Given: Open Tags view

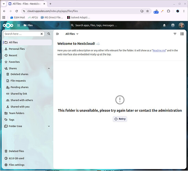Looking at the screenshot, I should pyautogui.click(x=27, y=120).
